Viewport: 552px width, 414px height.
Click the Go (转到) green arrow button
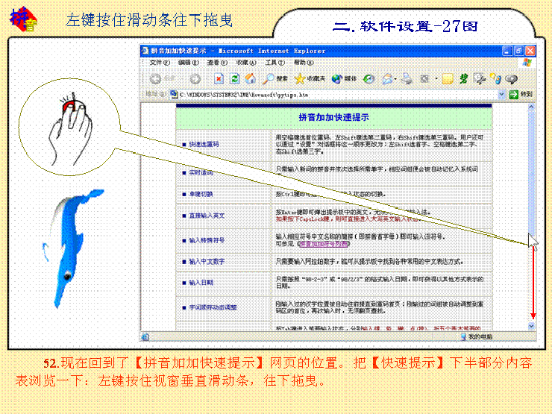tap(521, 94)
